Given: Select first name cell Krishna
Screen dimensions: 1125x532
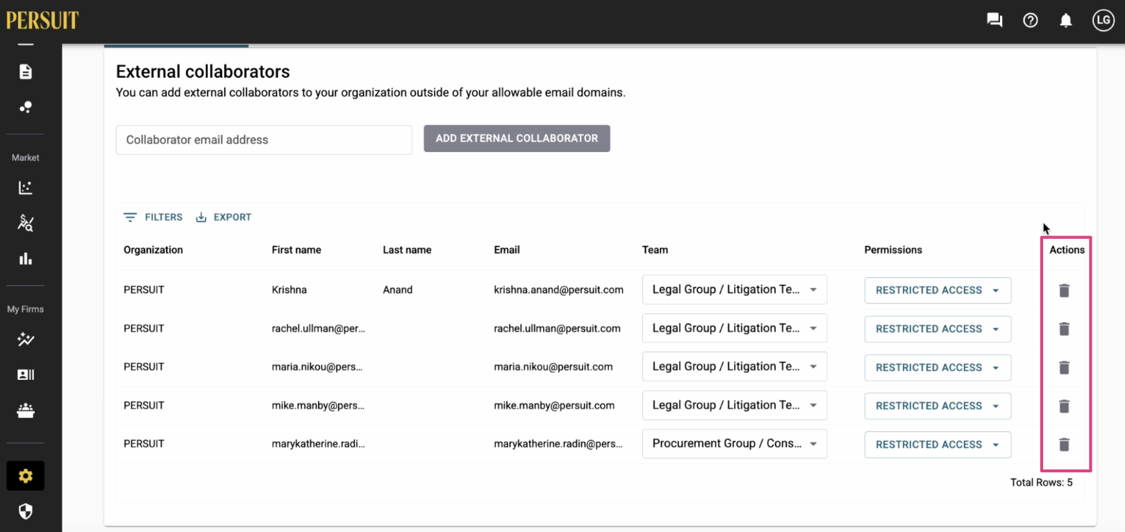Looking at the screenshot, I should (289, 290).
